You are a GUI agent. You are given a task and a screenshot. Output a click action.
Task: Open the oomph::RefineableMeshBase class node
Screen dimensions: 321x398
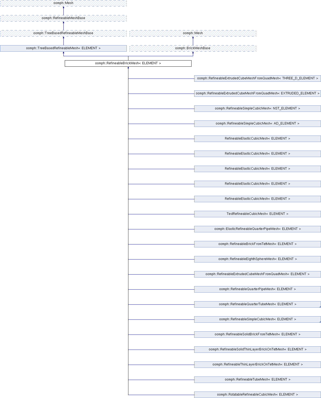click(x=63, y=18)
